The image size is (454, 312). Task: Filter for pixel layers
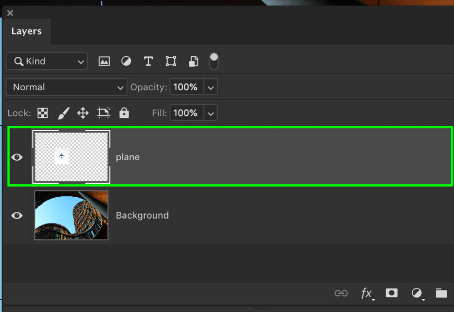[104, 61]
